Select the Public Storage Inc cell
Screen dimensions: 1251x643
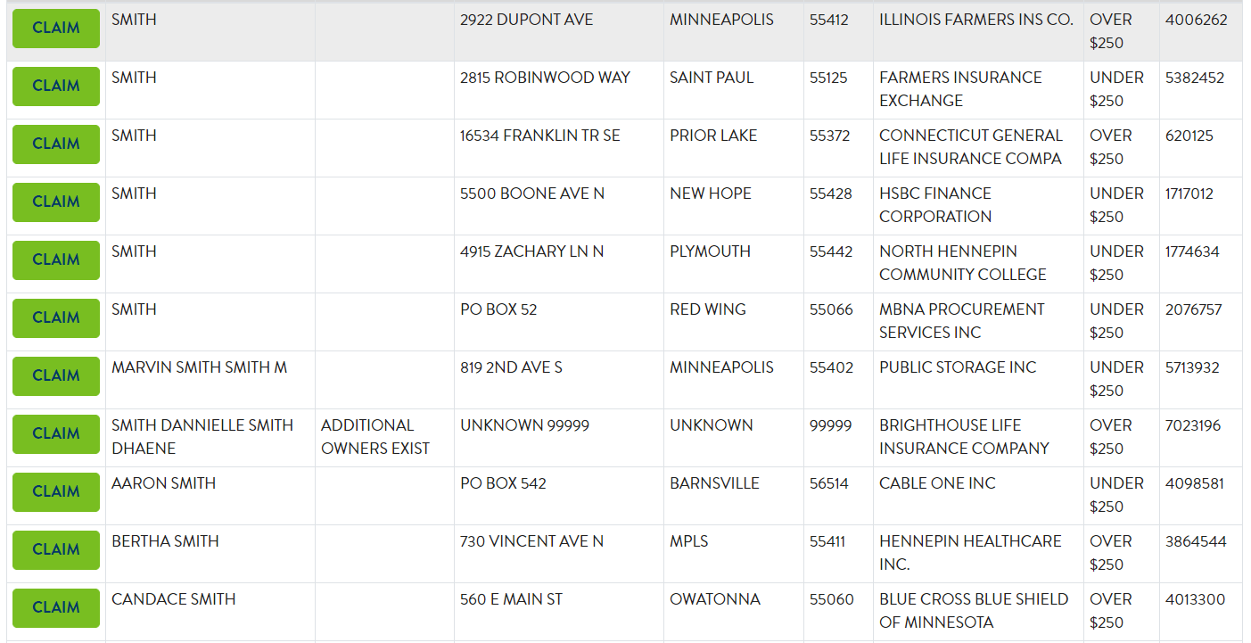(x=958, y=367)
